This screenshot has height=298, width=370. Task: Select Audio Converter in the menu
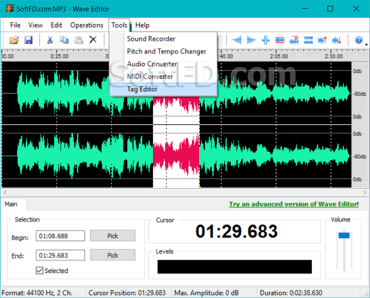[x=163, y=64]
